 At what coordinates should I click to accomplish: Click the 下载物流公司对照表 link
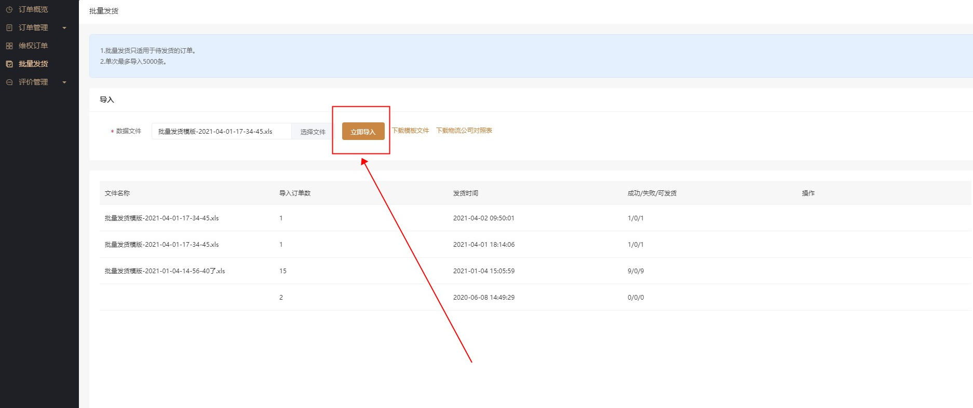tap(464, 131)
